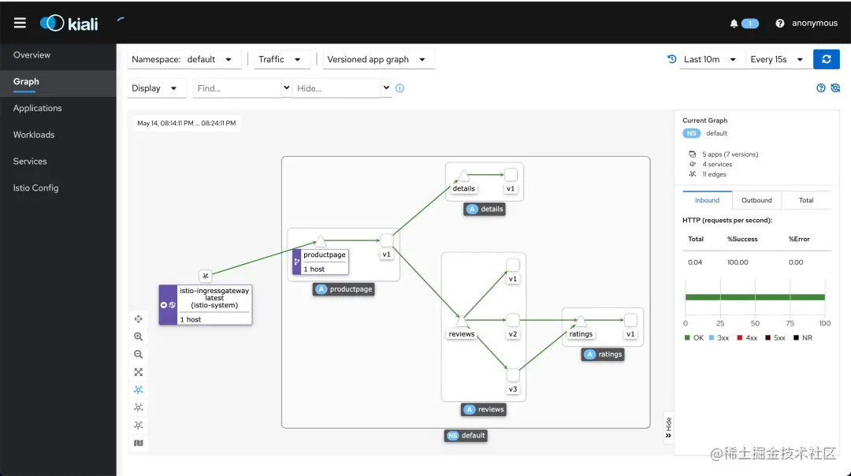
Task: Click the 4xx red legend swatch
Action: 739,337
